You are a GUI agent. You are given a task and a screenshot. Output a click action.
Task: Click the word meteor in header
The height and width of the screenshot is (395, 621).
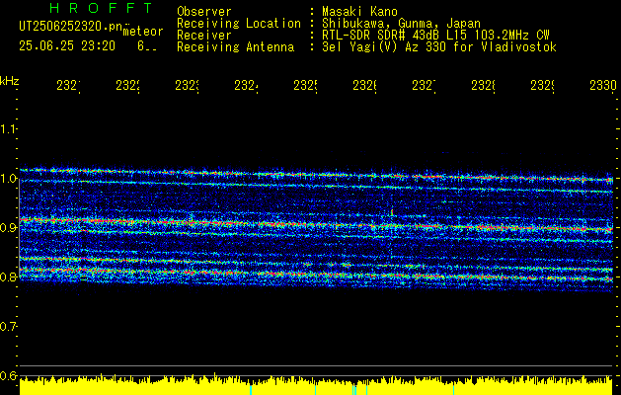tap(143, 32)
